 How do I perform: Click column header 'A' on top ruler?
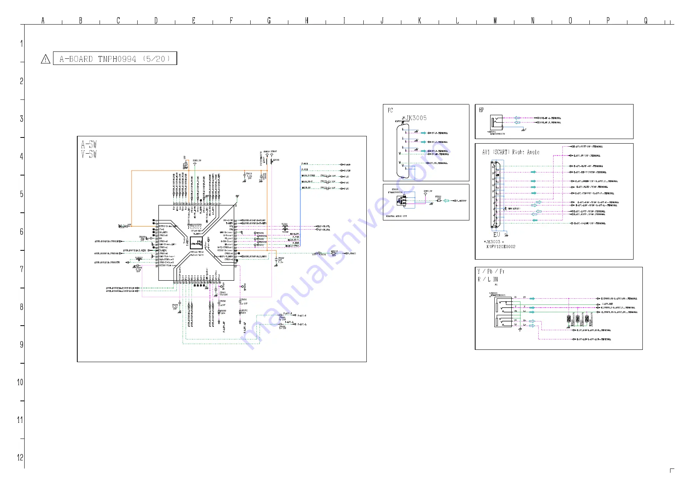coord(43,20)
